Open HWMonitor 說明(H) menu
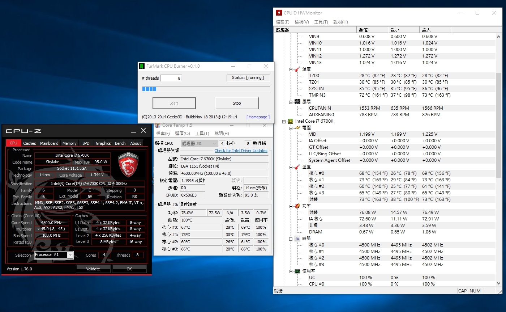This screenshot has width=506, height=312. coord(340,22)
